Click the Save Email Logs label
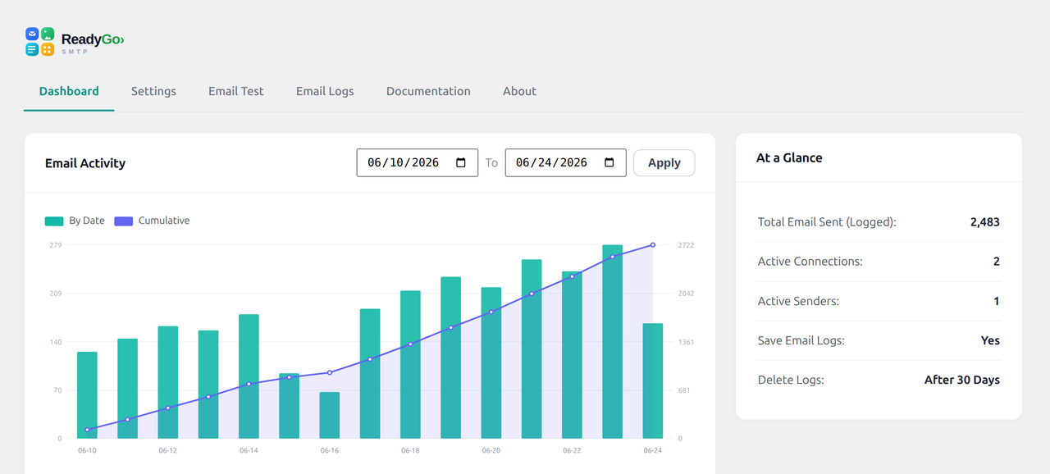This screenshot has height=474, width=1050. click(801, 340)
